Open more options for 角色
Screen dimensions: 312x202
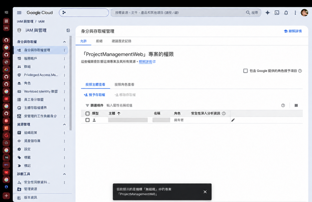[64, 83]
